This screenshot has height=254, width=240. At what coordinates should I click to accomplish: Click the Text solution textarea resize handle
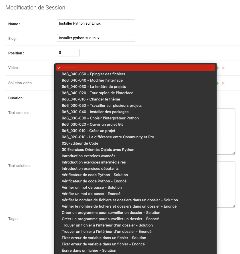click(x=234, y=206)
